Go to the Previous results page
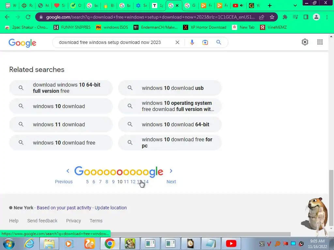 pos(64,182)
